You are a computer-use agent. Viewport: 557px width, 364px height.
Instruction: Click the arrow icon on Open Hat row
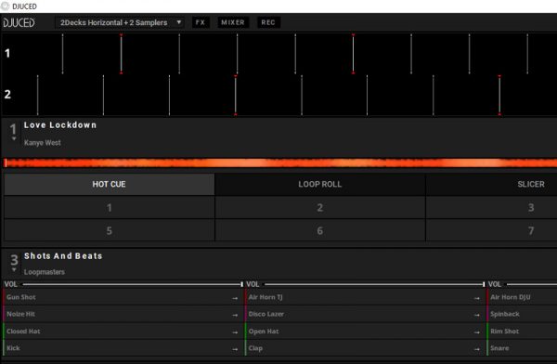tap(477, 332)
